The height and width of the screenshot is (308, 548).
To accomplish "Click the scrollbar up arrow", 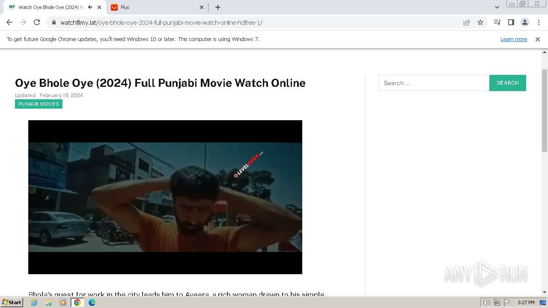I will pos(545,52).
